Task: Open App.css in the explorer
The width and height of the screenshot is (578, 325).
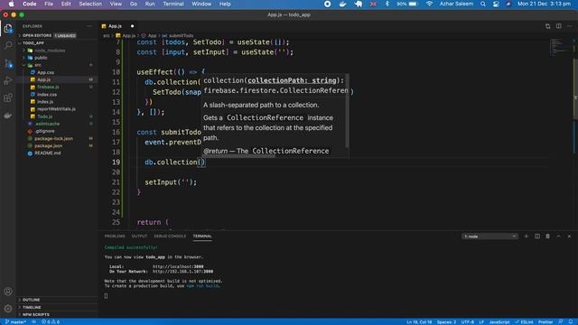Action: pos(46,72)
